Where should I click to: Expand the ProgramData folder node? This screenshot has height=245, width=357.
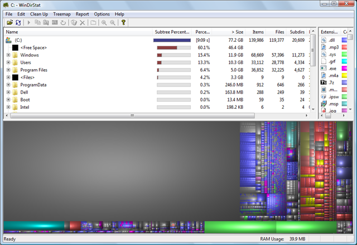click(8, 85)
